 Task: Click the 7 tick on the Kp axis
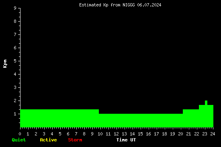pyautogui.click(x=15, y=34)
